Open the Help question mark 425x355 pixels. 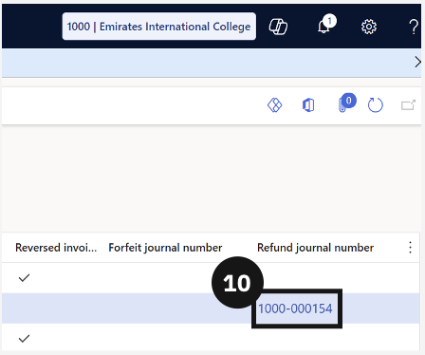[x=414, y=27]
